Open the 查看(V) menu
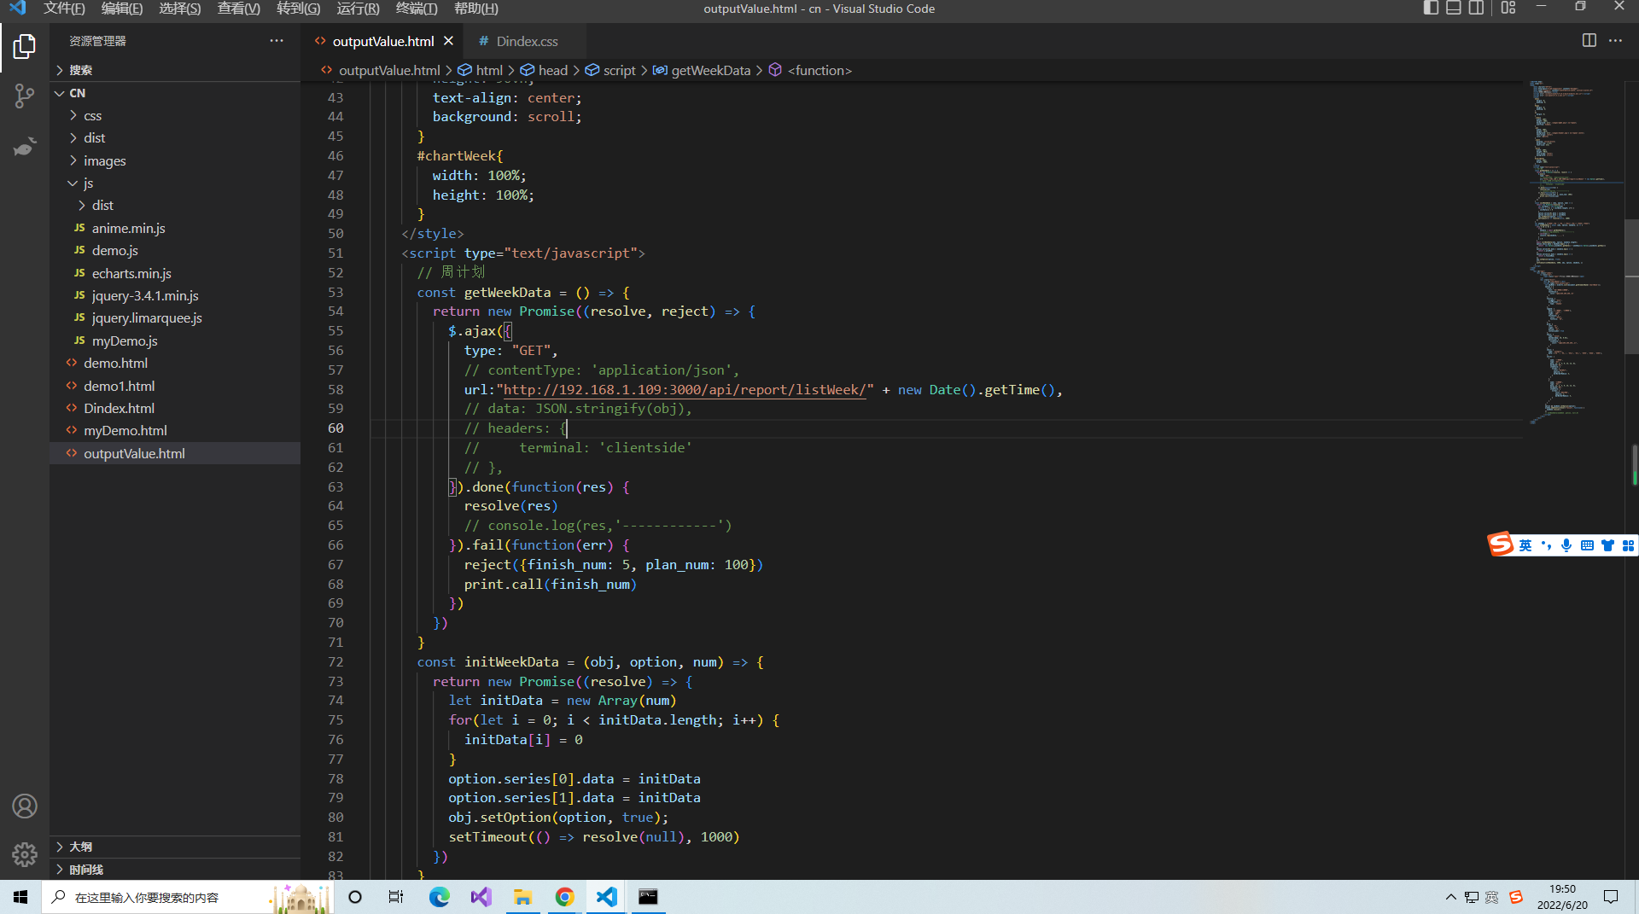The width and height of the screenshot is (1639, 914). click(x=239, y=9)
